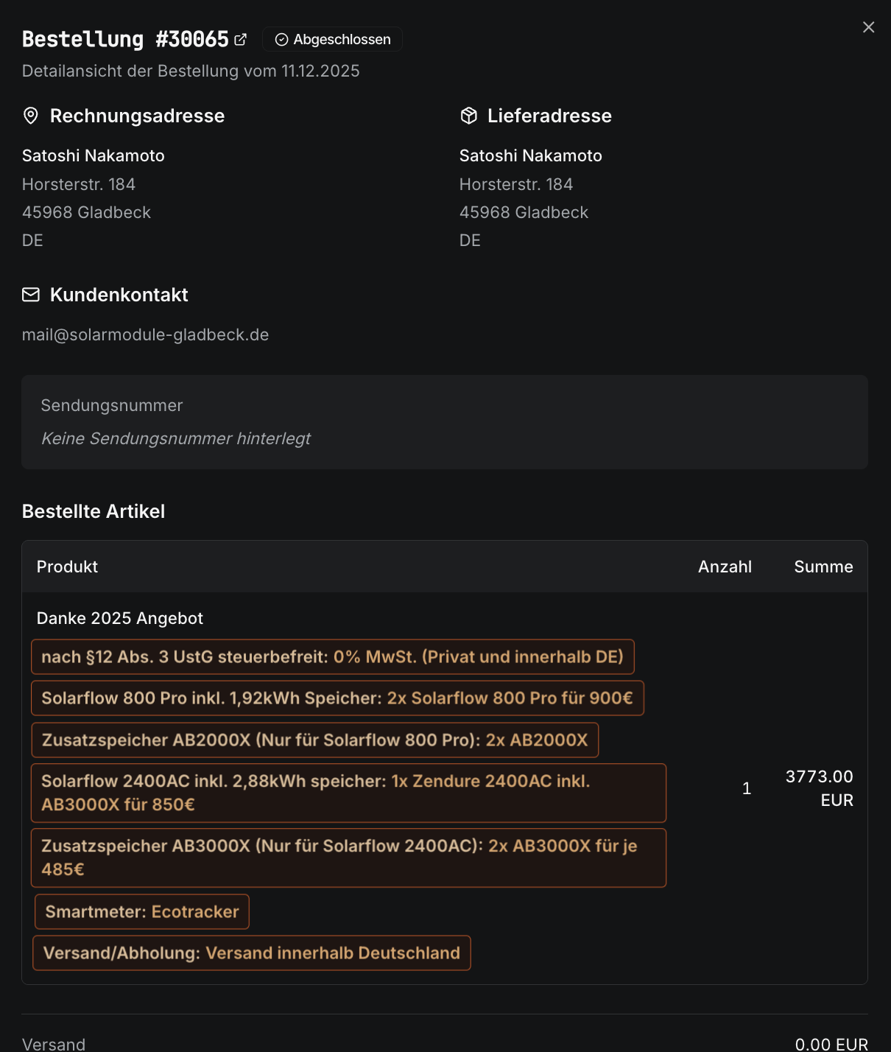Click the envelope icon beside Kundenkontakt

tap(31, 295)
